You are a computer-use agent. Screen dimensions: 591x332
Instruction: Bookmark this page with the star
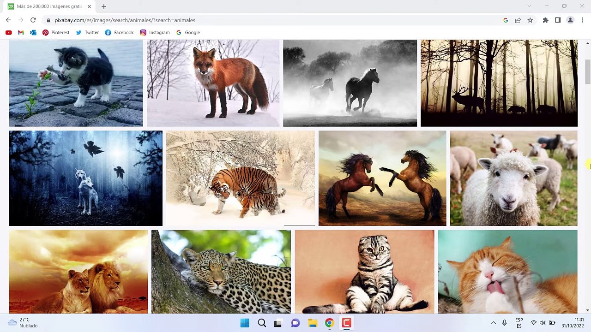click(x=530, y=20)
